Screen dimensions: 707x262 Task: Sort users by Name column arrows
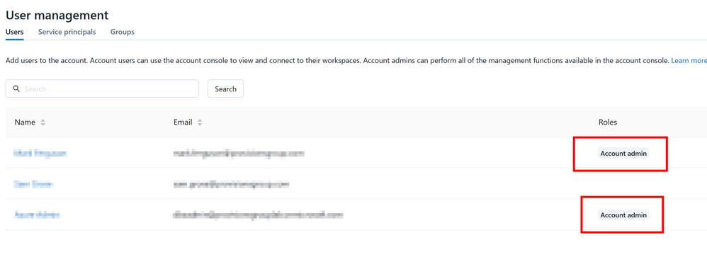click(x=43, y=123)
